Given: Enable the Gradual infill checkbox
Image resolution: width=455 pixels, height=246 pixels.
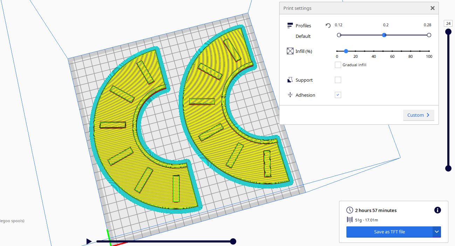Looking at the screenshot, I should pos(338,65).
